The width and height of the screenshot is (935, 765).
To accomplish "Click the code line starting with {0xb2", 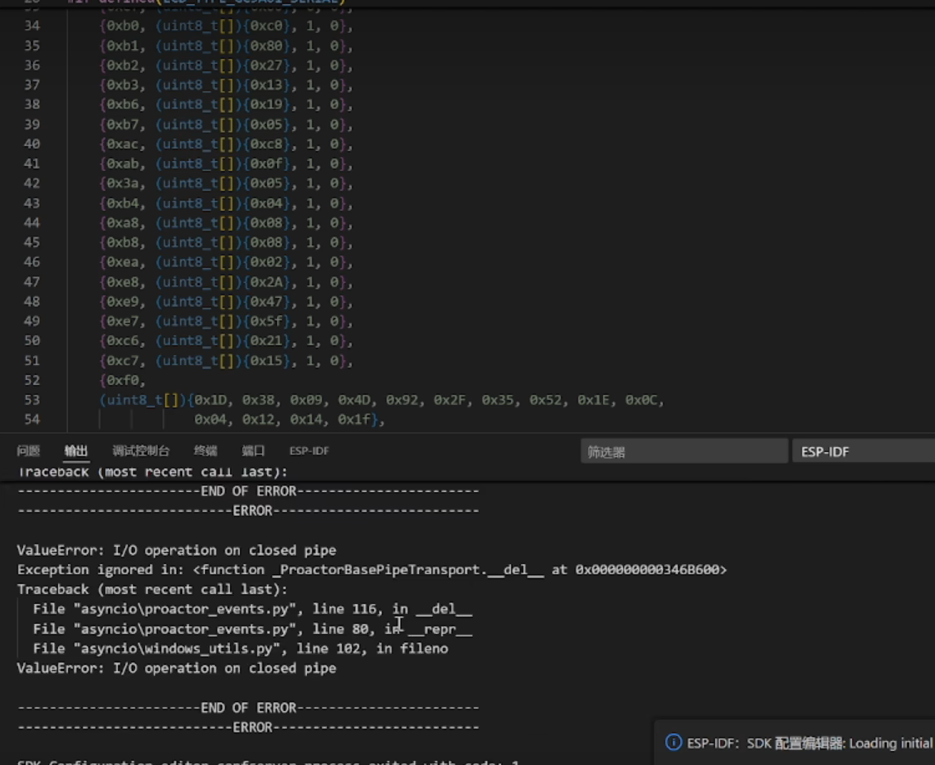I will 226,65.
